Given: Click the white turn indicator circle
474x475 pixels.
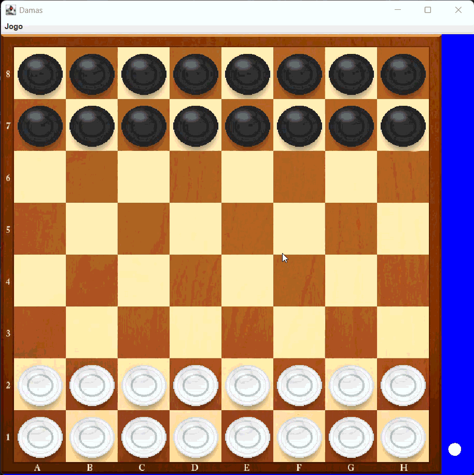Looking at the screenshot, I should point(454,450).
